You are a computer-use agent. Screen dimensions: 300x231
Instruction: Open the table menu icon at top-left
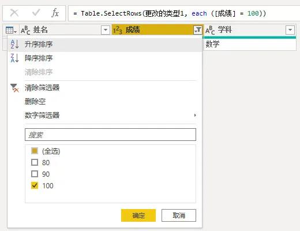tap(11, 30)
